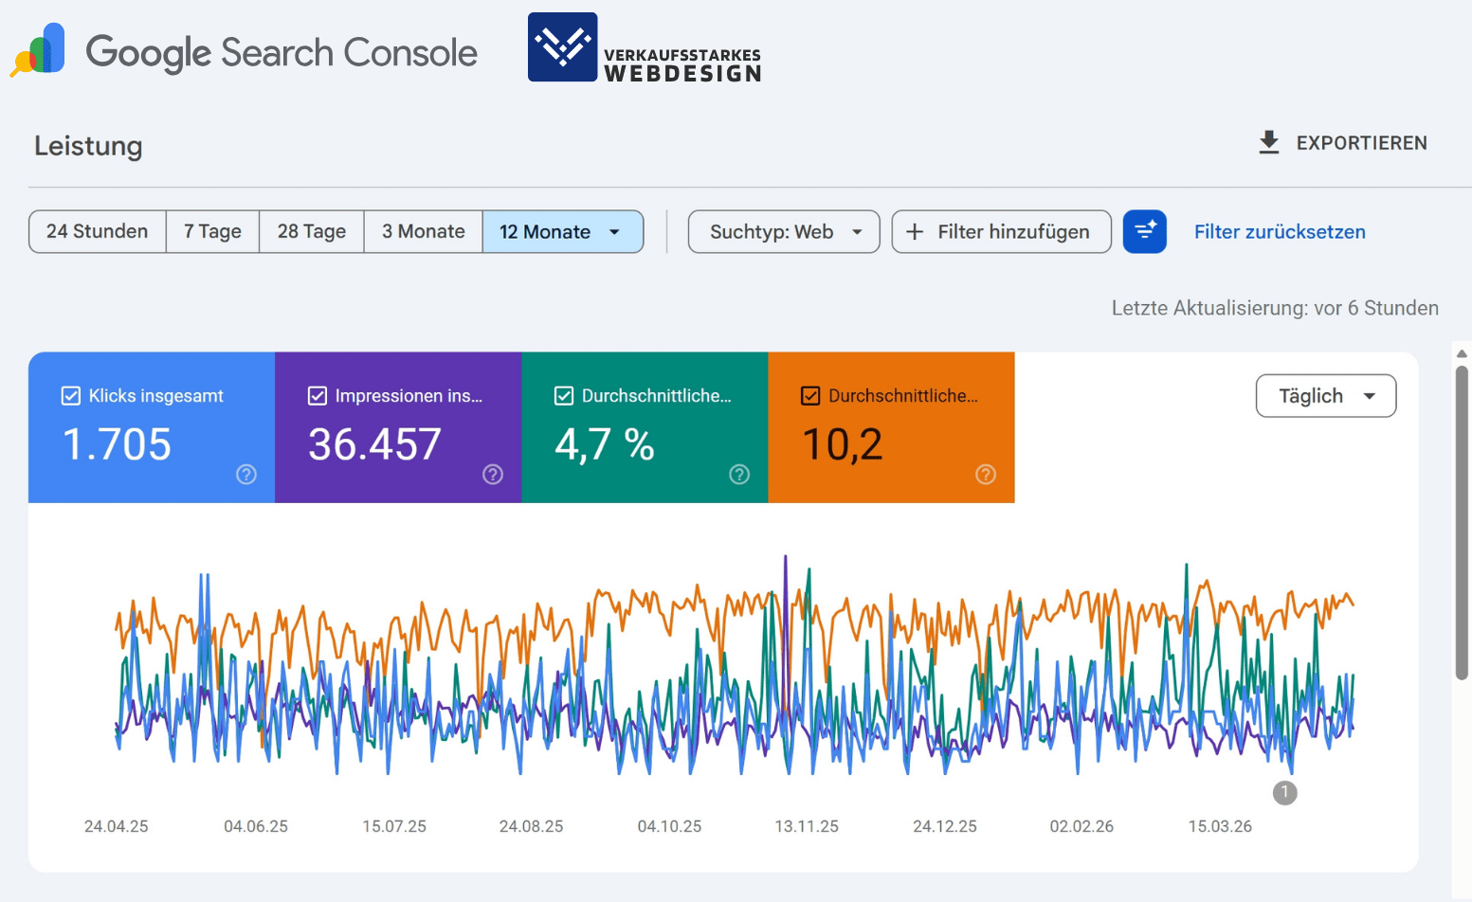This screenshot has height=902, width=1472.
Task: Click the Google Search Console logo icon
Action: pos(37,49)
